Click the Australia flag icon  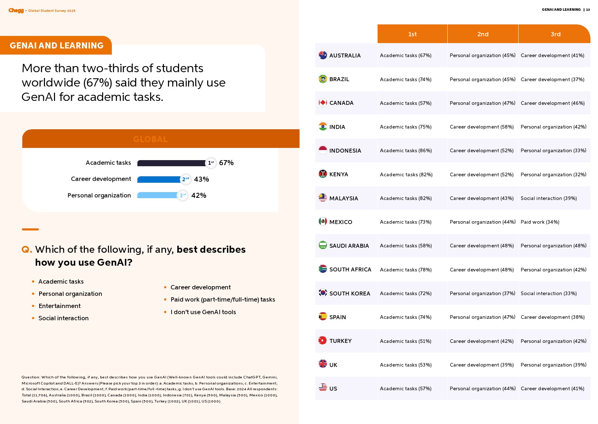[x=323, y=55]
